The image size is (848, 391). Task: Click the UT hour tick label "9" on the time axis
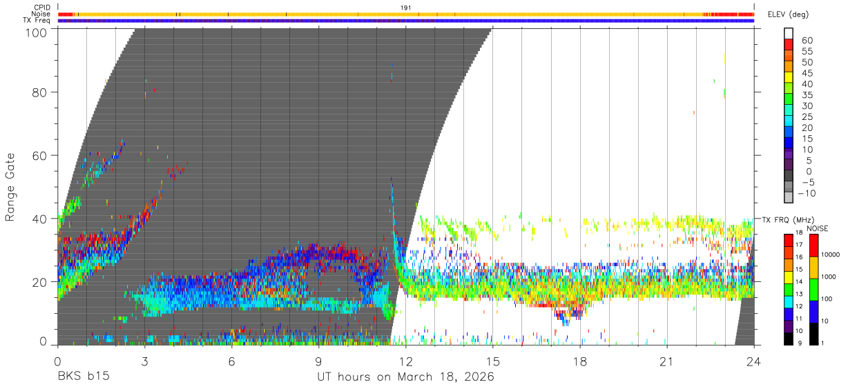318,361
